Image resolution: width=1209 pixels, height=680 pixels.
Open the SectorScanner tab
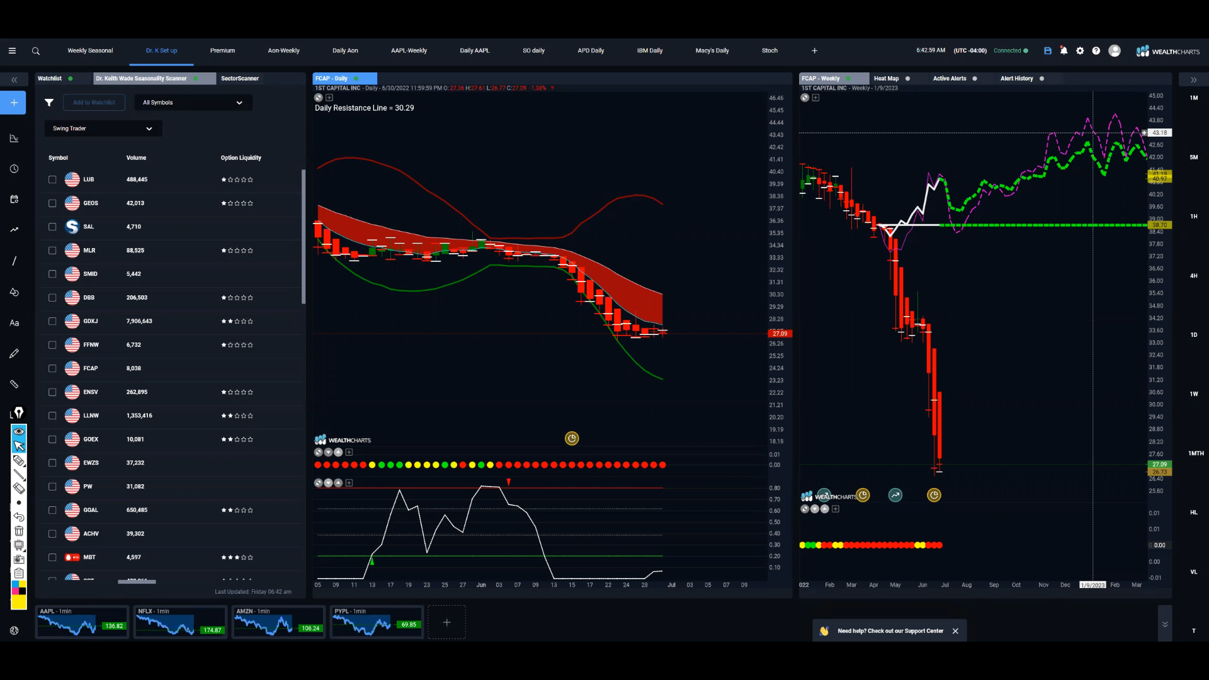click(x=240, y=79)
